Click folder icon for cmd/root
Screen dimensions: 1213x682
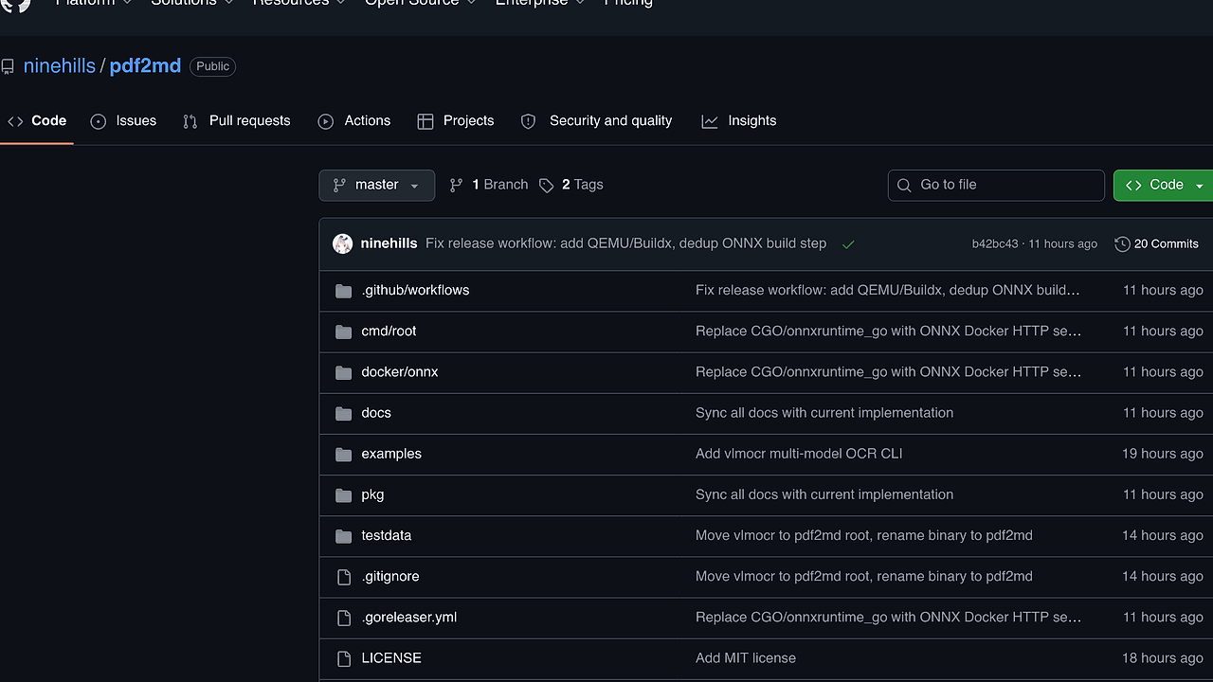(344, 332)
